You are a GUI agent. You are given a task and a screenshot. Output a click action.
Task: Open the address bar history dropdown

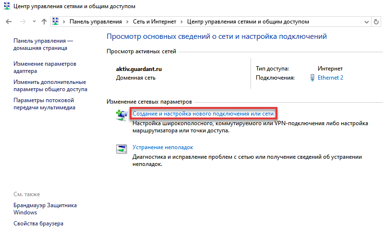[366, 22]
